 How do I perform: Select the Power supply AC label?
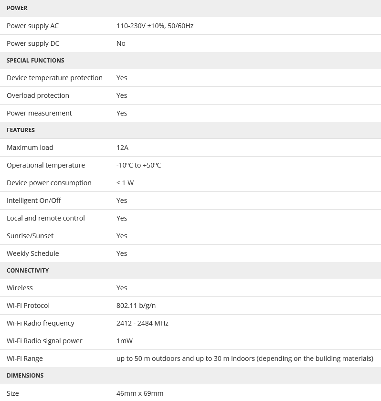(x=32, y=26)
